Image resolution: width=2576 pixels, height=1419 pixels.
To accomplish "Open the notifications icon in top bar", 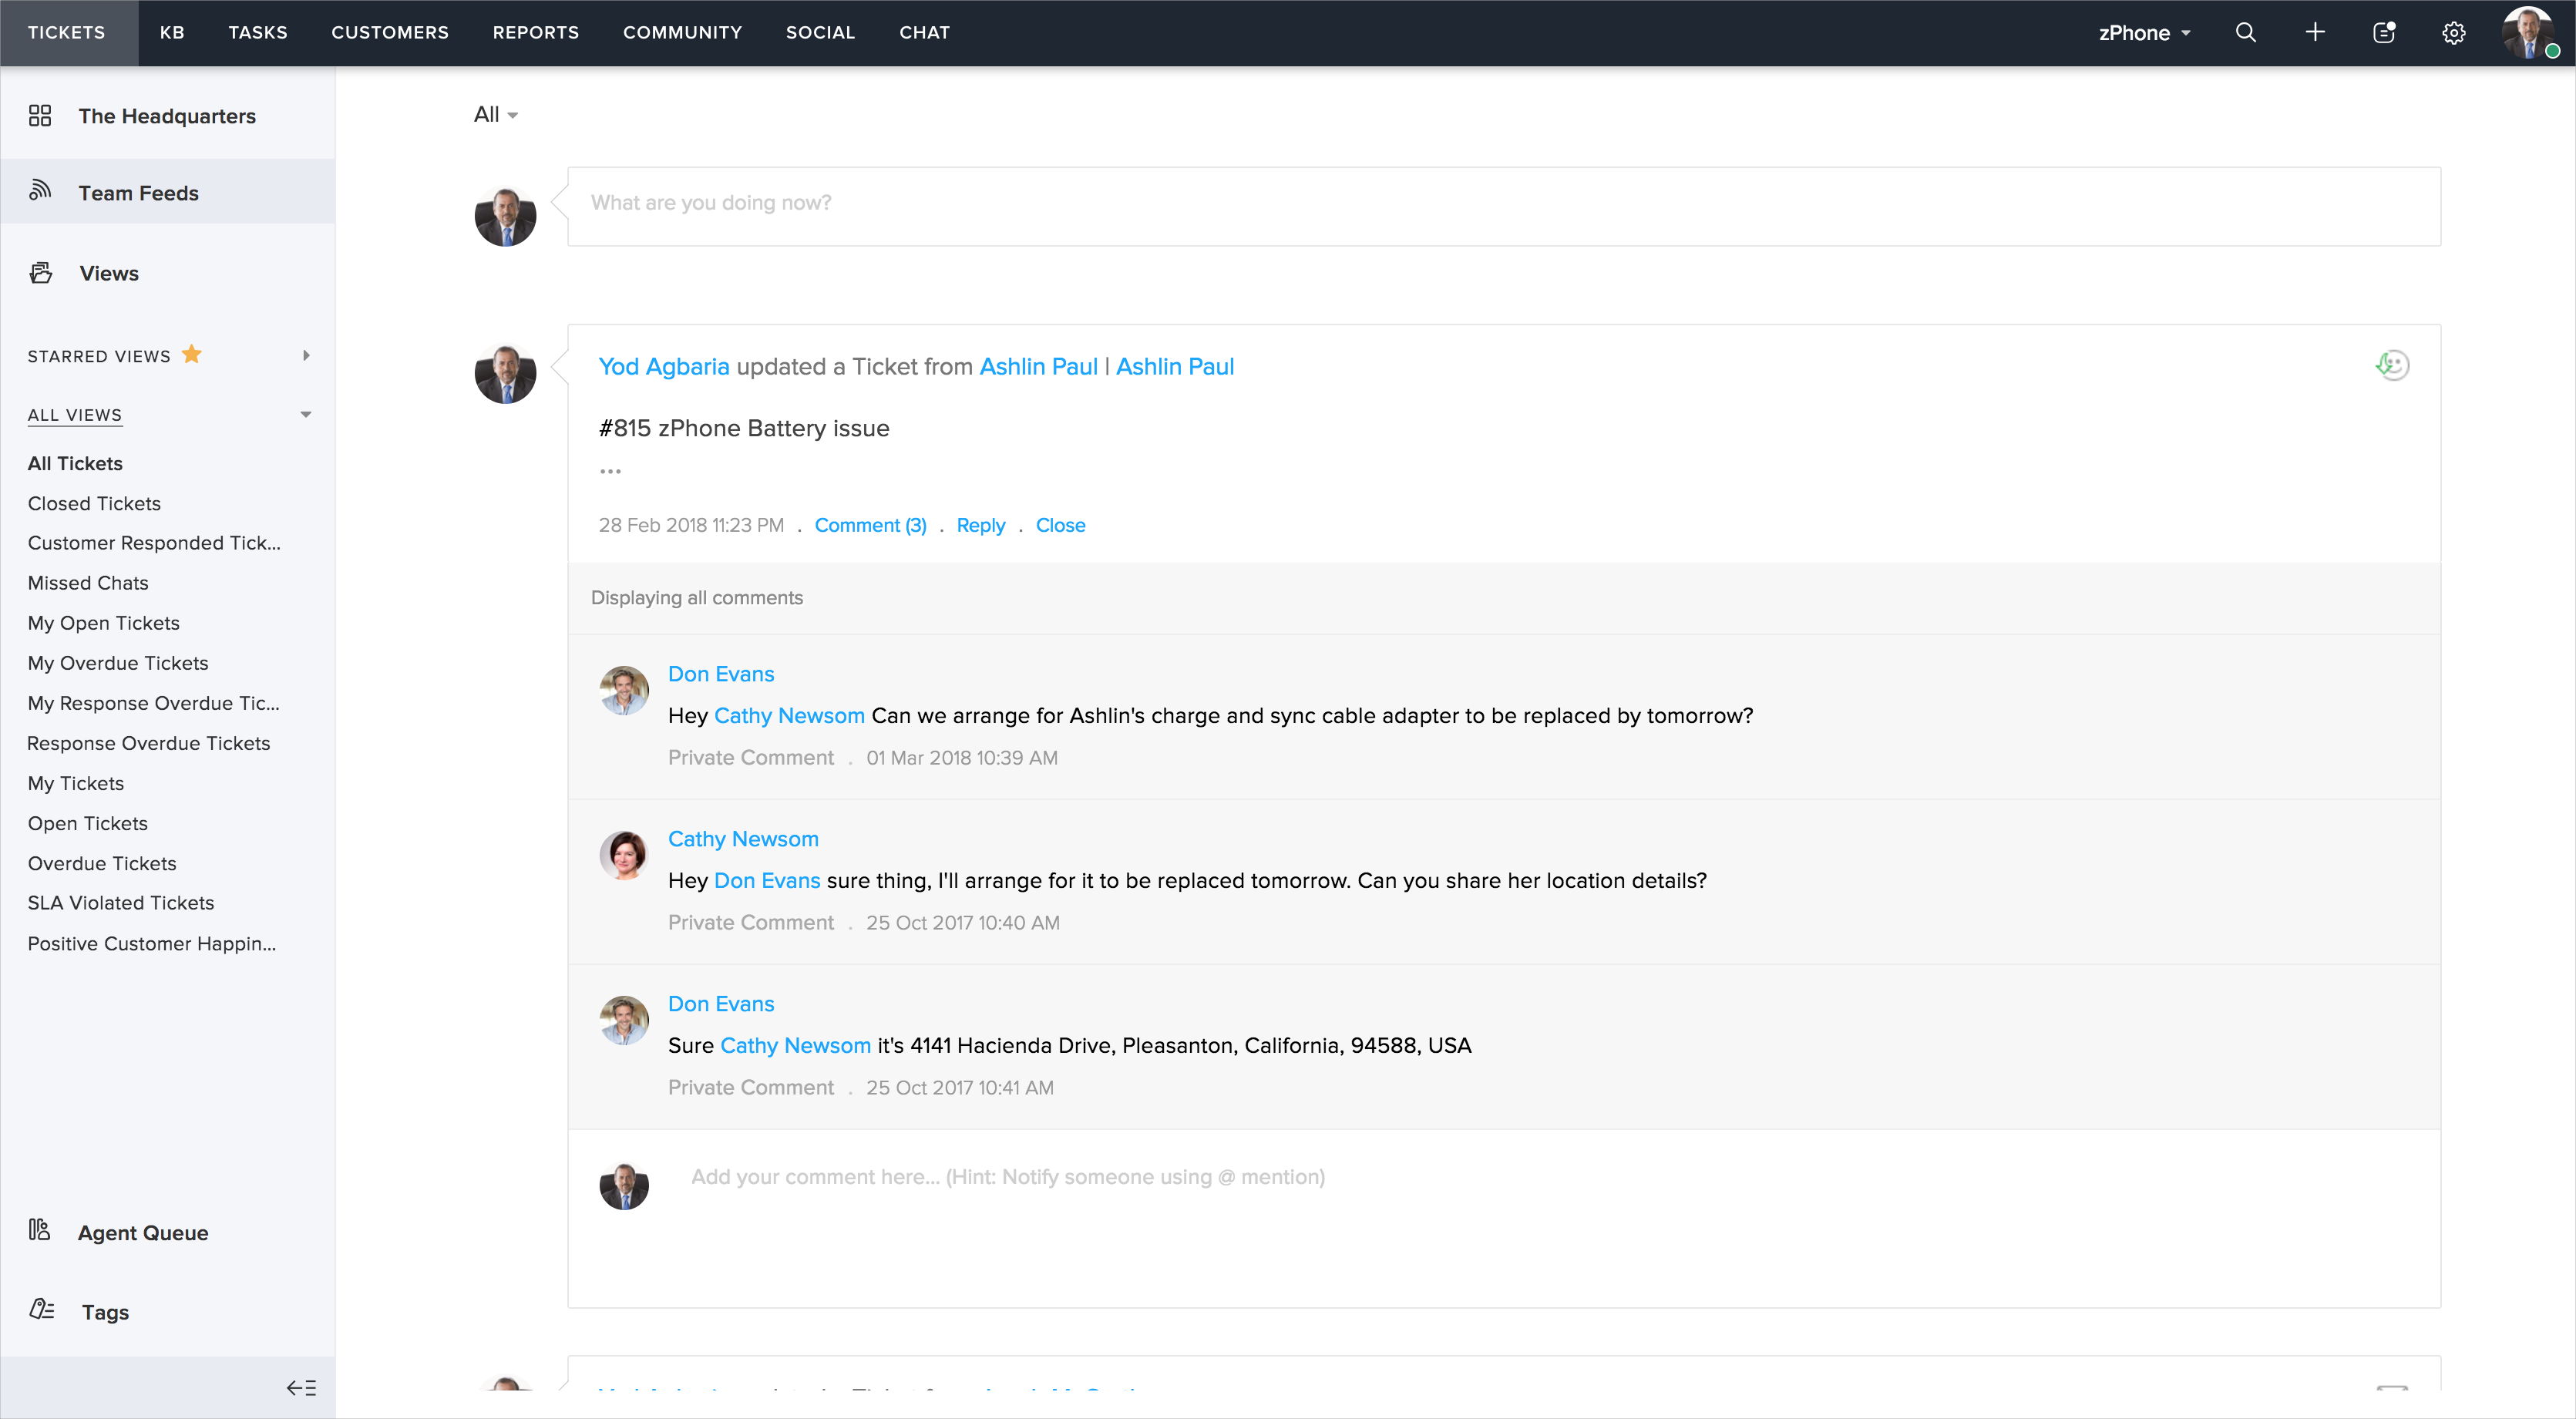I will [x=2384, y=32].
